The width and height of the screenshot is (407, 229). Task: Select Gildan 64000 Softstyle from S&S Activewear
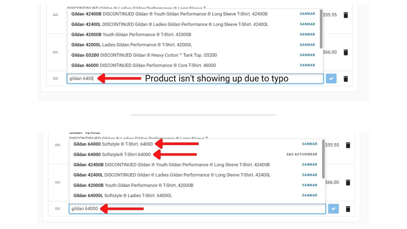tap(196, 154)
